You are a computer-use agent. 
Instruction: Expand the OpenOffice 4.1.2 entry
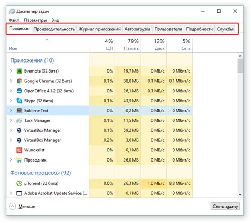(11, 91)
